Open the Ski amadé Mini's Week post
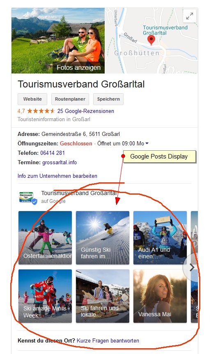The image size is (211, 354). tap(45, 296)
